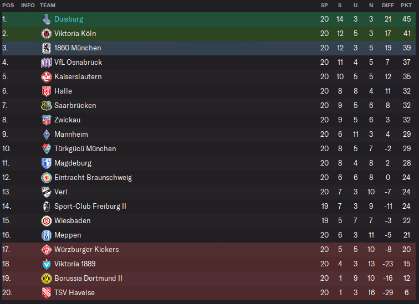Screen dimensions: 419x304
Task: Click the Mannheim diamond crest
Action: (47, 135)
